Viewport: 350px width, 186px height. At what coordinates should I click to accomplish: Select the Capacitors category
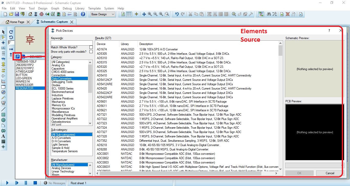(58, 69)
